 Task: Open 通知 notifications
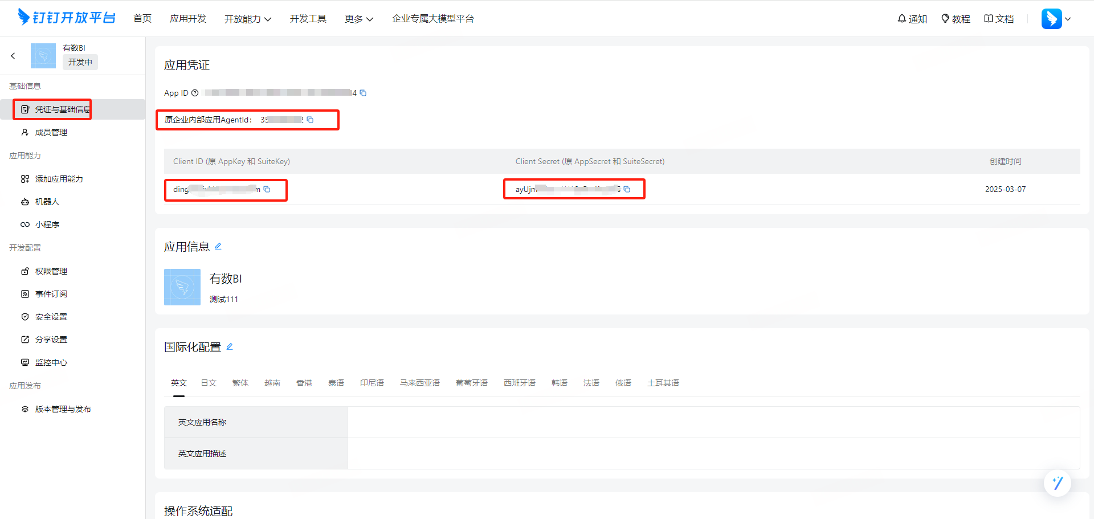(x=912, y=19)
